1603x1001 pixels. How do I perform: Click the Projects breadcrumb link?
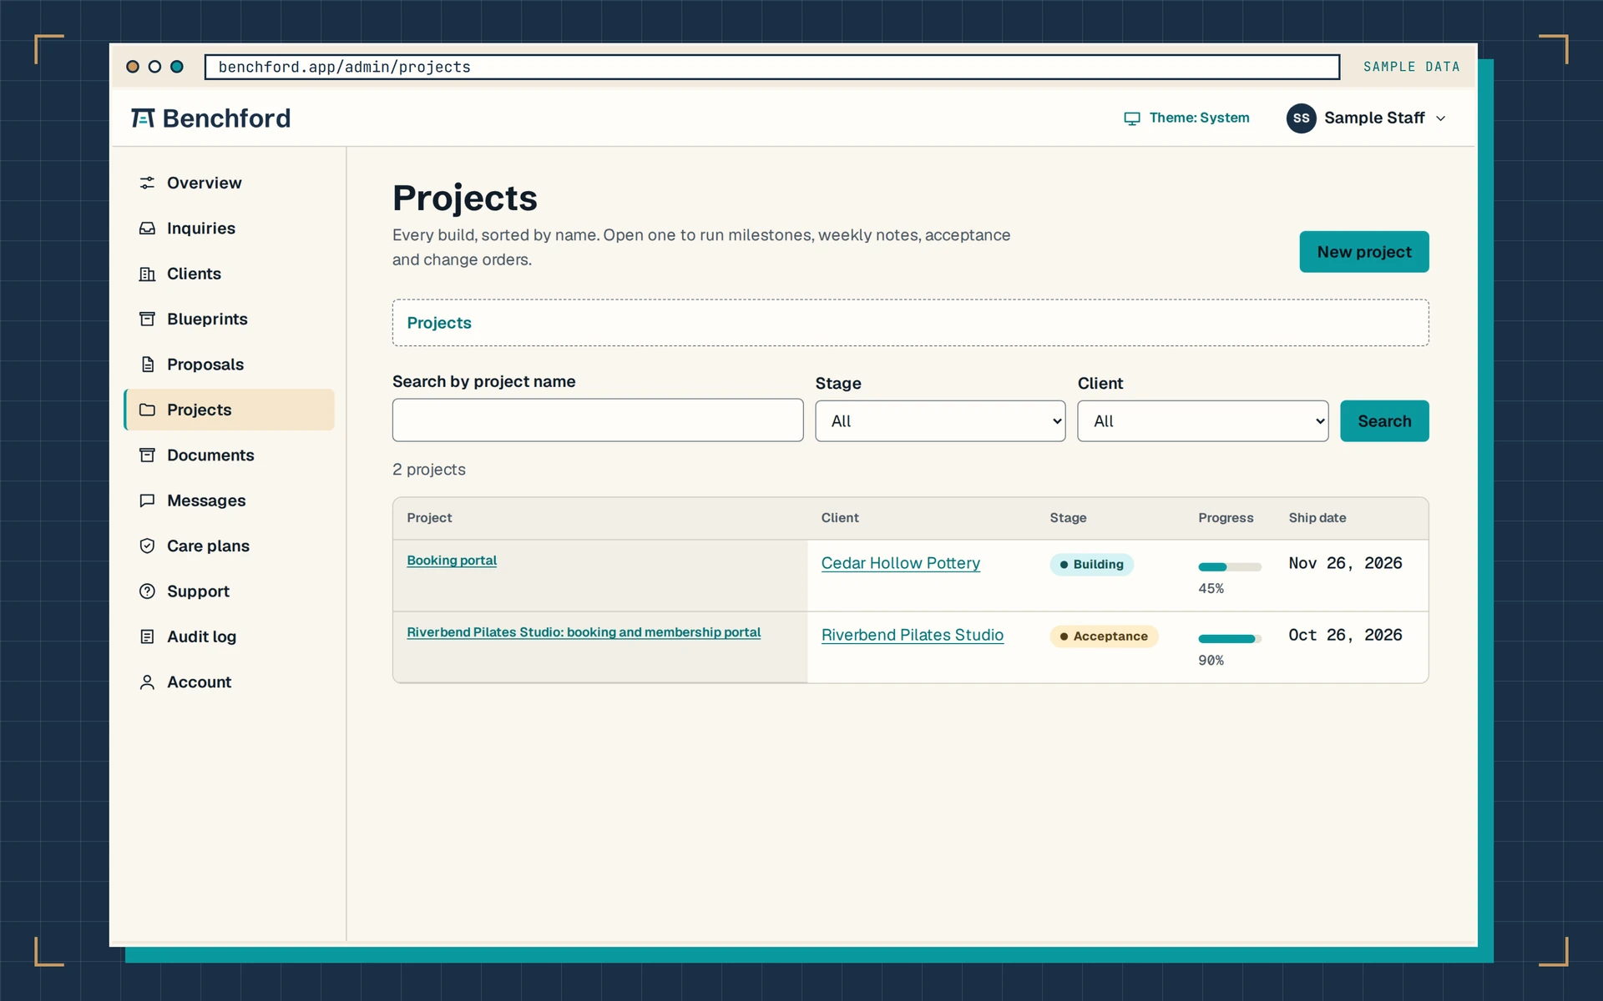tap(439, 323)
